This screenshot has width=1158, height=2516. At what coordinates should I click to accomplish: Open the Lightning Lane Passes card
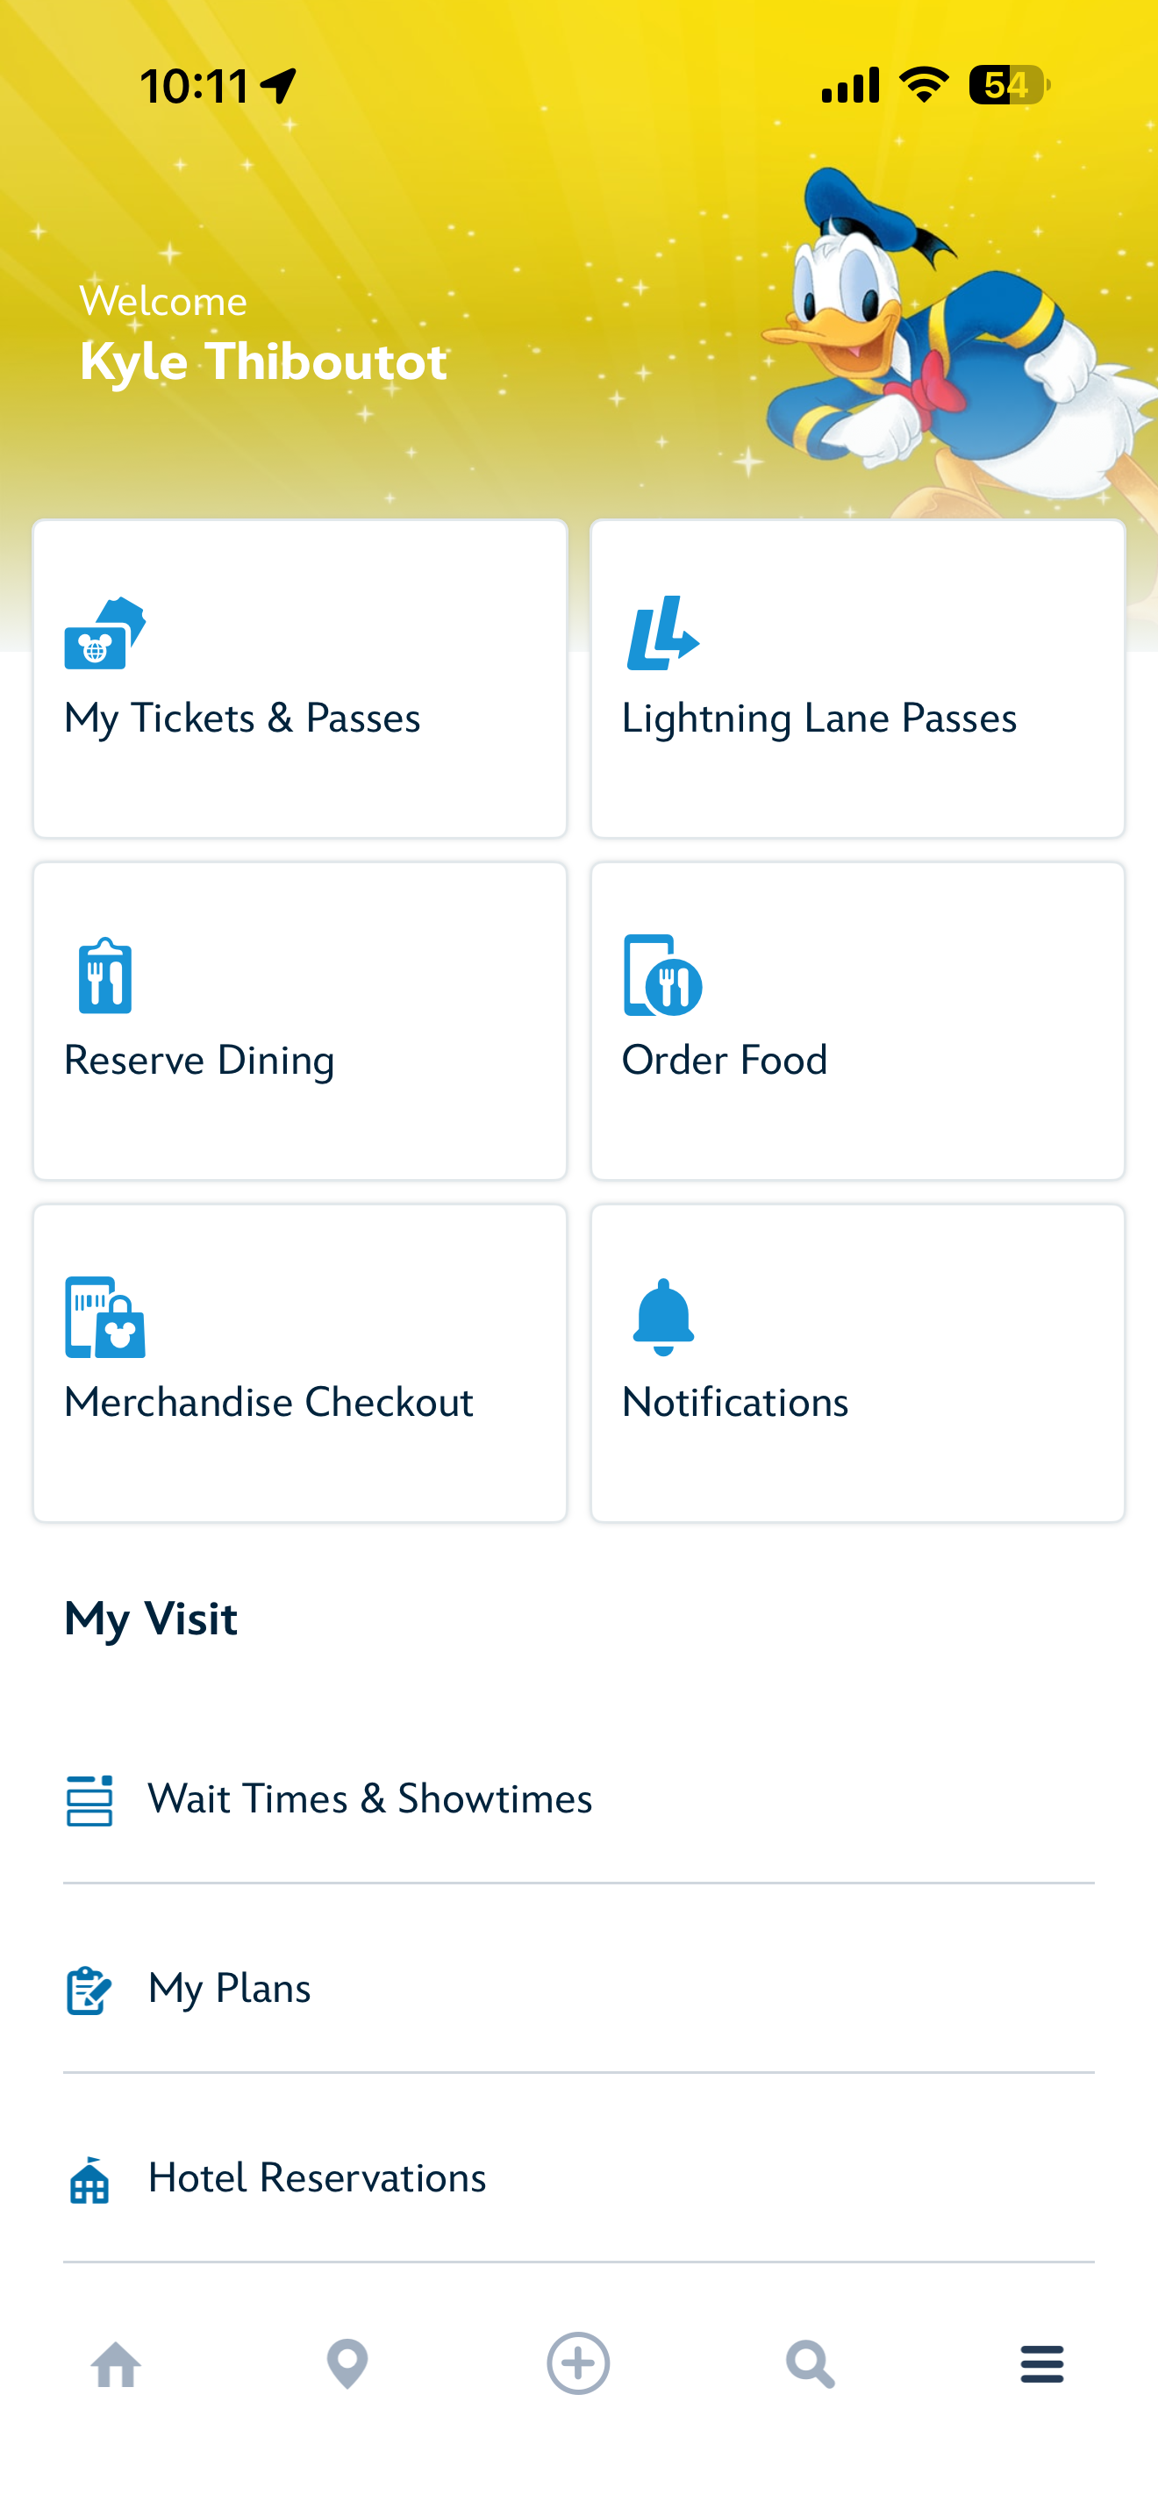point(857,679)
